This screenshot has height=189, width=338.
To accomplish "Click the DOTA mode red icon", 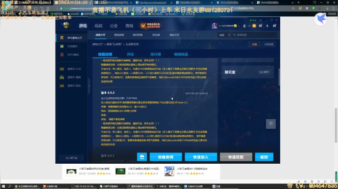I will pyautogui.click(x=62, y=55).
